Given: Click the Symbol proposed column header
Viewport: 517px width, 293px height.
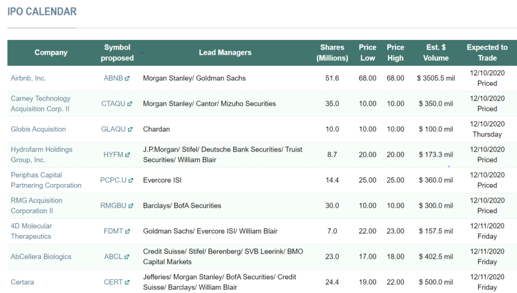Looking at the screenshot, I should click(117, 53).
